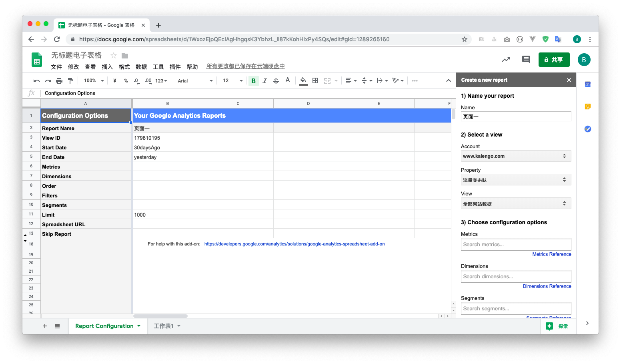The image size is (621, 364).
Task: Open Google Sheets home icon
Action: (37, 60)
